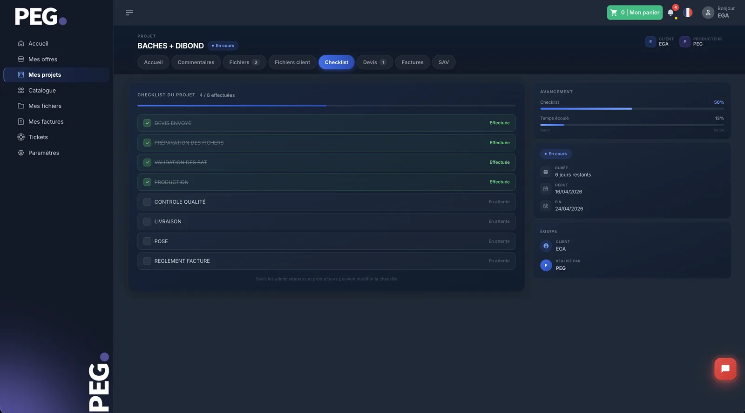745x413 pixels.
Task: Click the Mes factures invoice icon
Action: (x=21, y=121)
